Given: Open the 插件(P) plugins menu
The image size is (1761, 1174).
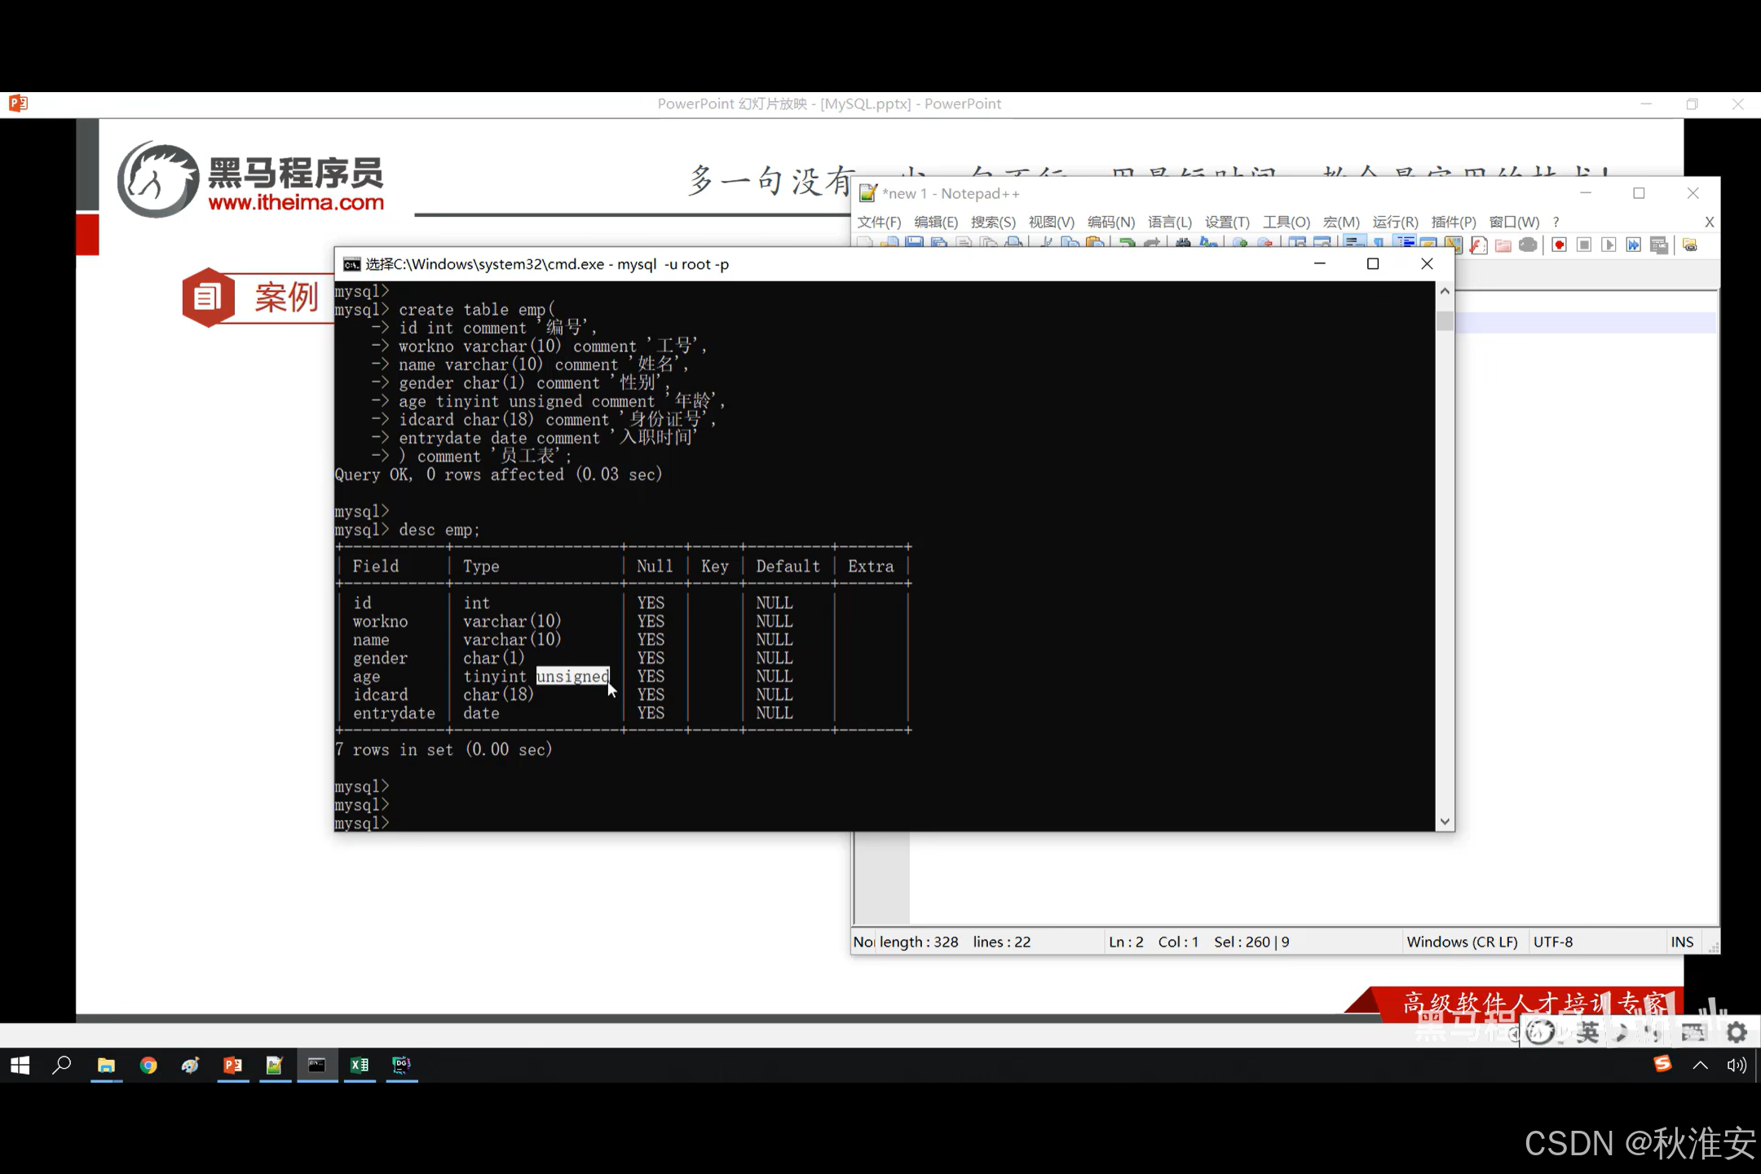Looking at the screenshot, I should 1453,222.
